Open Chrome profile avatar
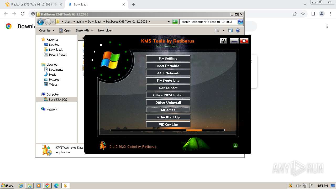Viewport: 336px width, 189px height. [x=322, y=14]
